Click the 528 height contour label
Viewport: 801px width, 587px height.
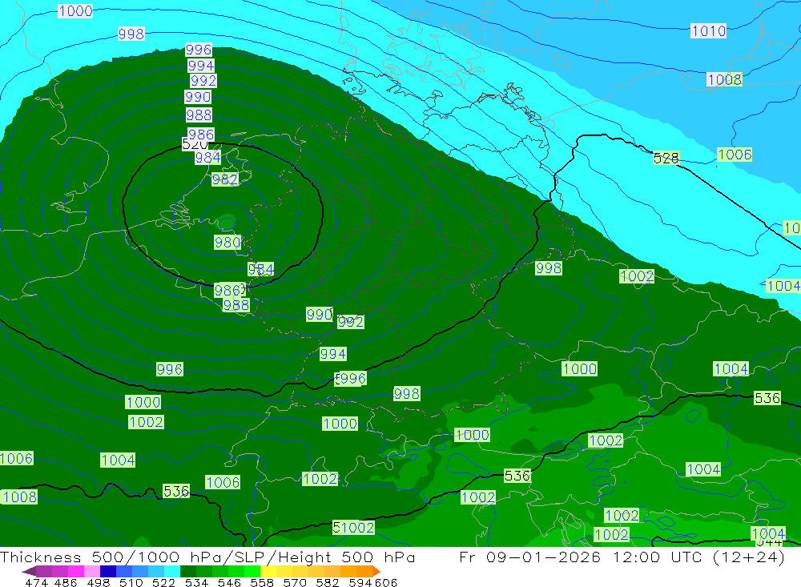pyautogui.click(x=666, y=158)
